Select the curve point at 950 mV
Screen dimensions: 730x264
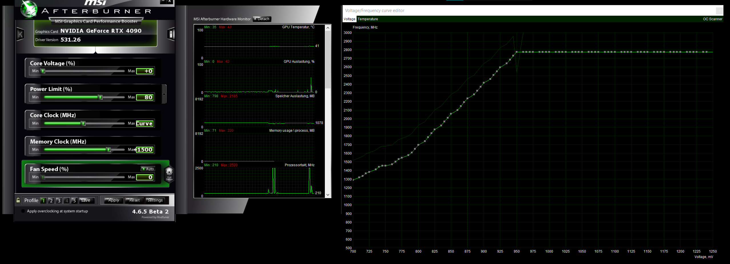pyautogui.click(x=517, y=52)
